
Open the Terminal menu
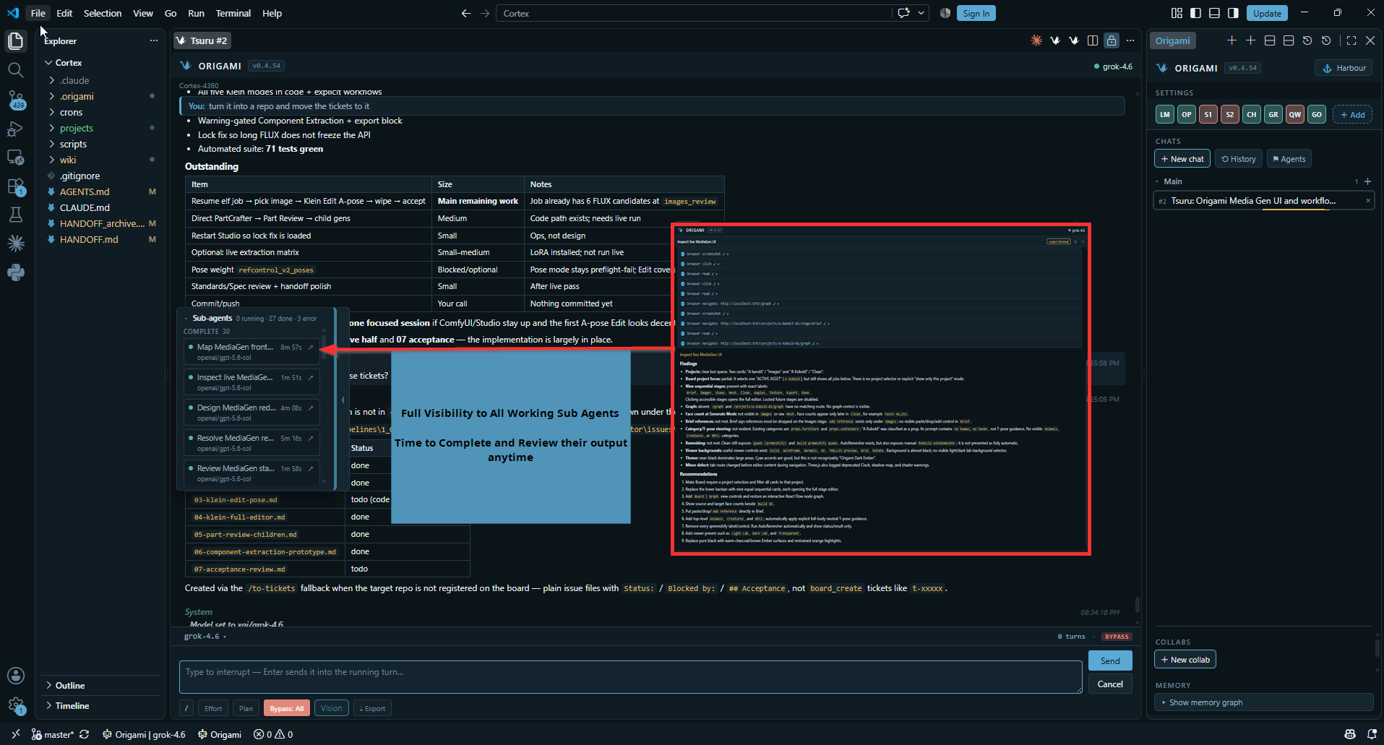(233, 13)
